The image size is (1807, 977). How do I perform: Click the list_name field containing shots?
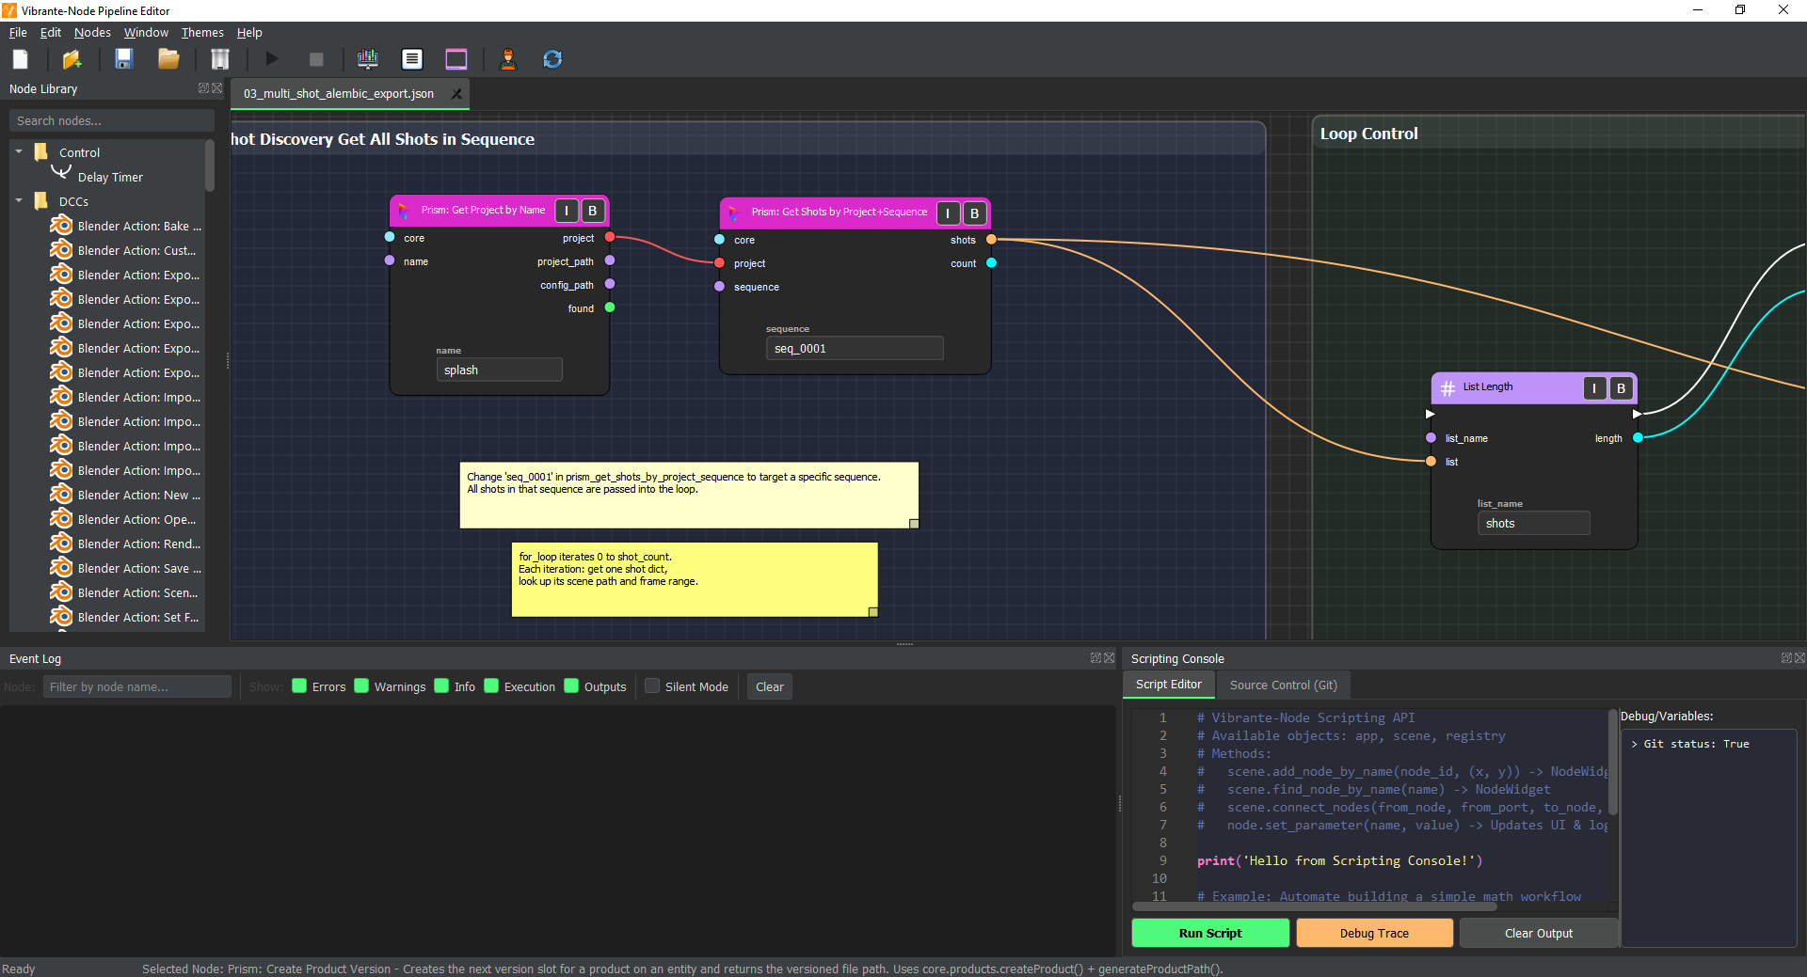pos(1533,523)
